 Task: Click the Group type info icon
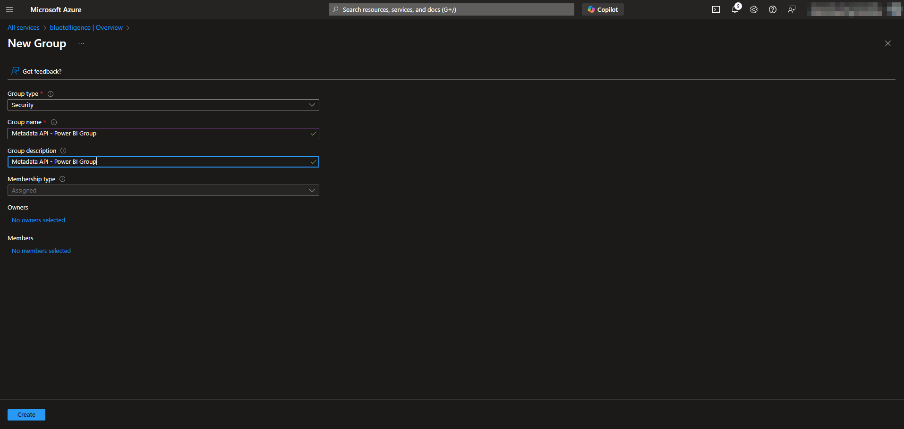coord(51,94)
